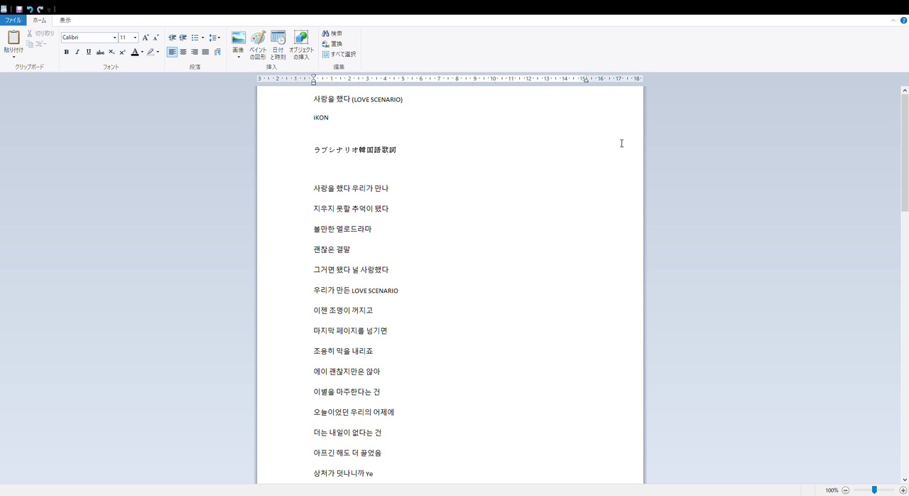
Task: Open the ファイル menu
Action: (13, 21)
